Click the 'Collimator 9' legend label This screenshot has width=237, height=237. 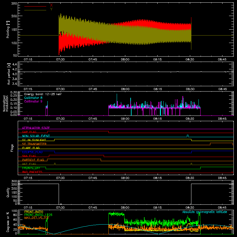(33, 101)
